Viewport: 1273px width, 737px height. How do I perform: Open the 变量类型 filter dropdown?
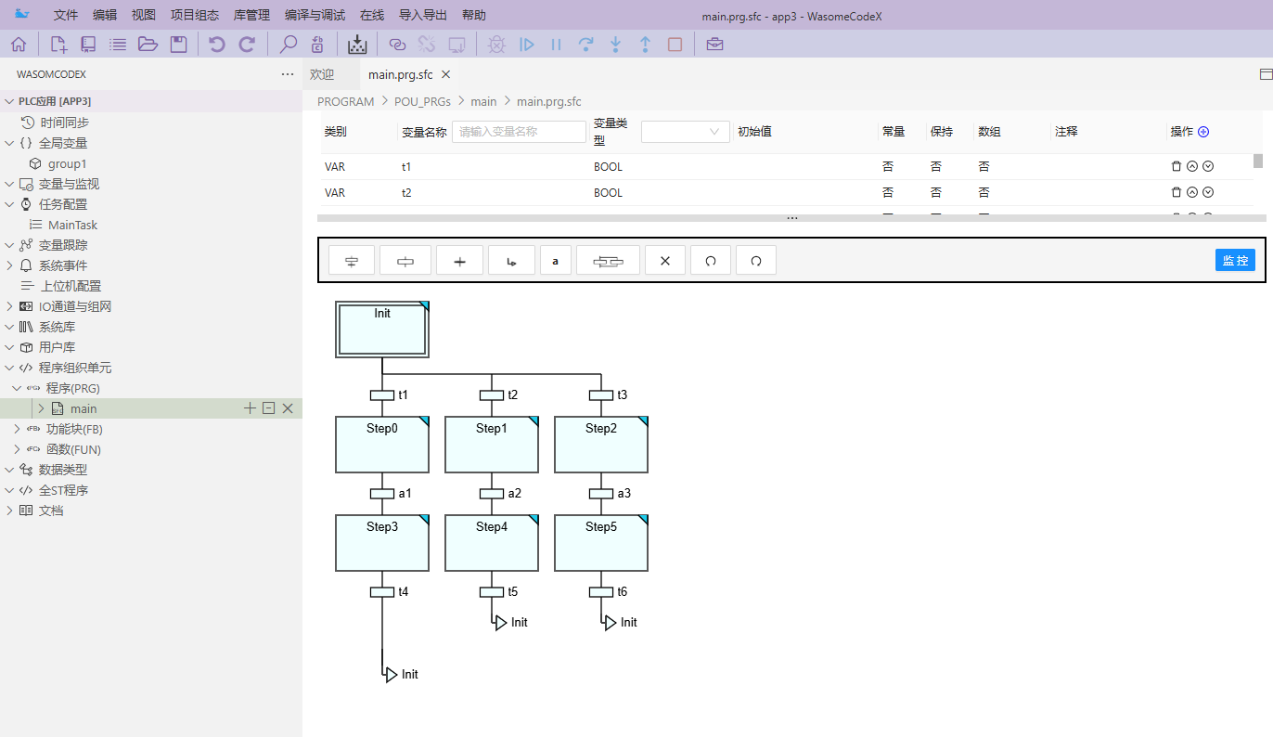click(686, 132)
